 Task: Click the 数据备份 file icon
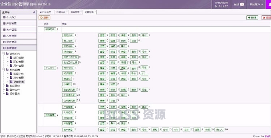[7, 86]
